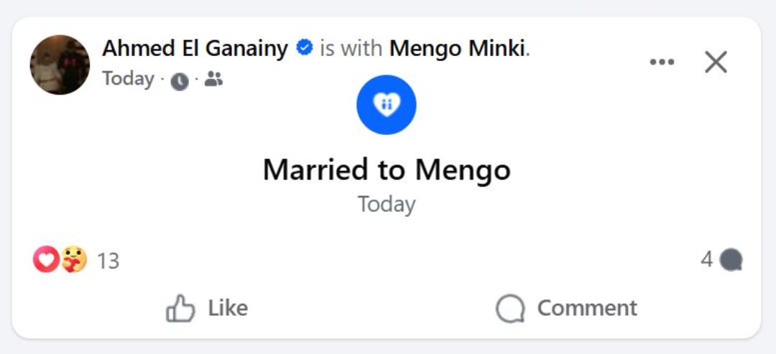Open the 4 comments count
This screenshot has width=776, height=354.
pyautogui.click(x=707, y=259)
